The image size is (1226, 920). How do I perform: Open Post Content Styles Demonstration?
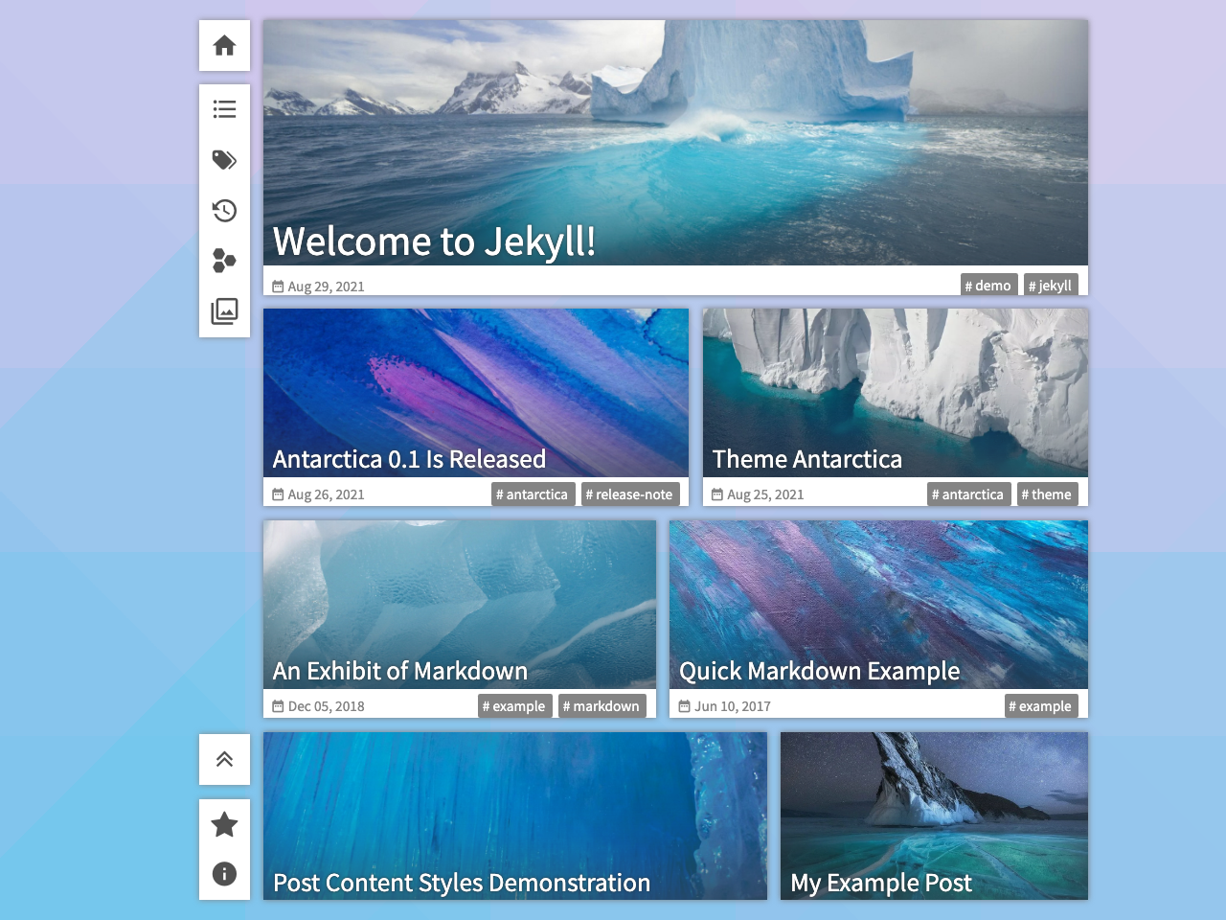click(x=461, y=883)
